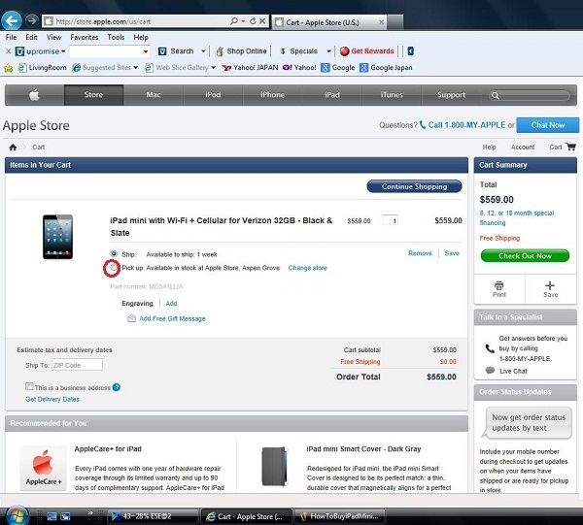The width and height of the screenshot is (583, 525).
Task: Open the Yahoo! bookmark
Action: [x=299, y=68]
